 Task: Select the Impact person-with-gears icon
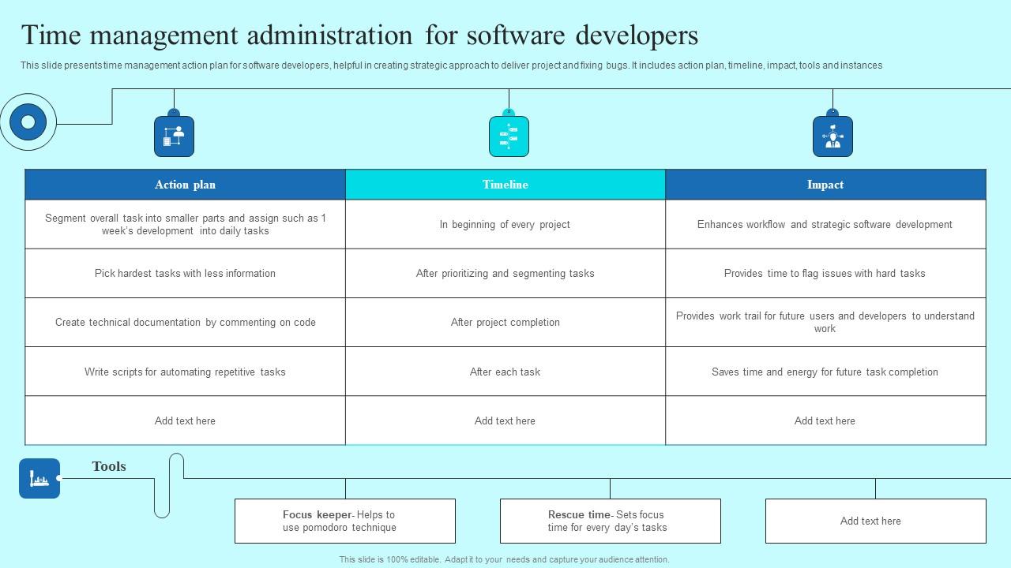(832, 136)
